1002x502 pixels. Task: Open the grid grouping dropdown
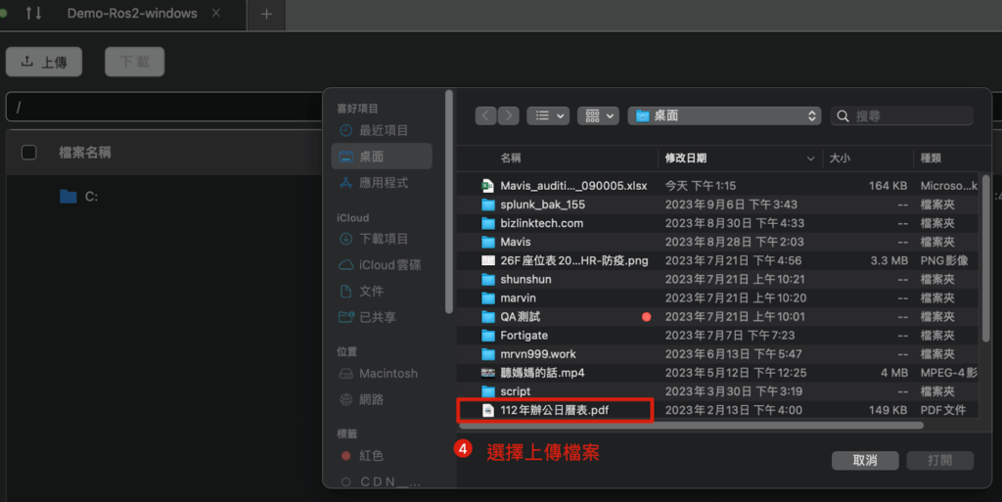point(597,115)
